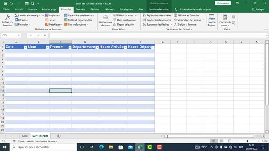The width and height of the screenshot is (269, 151).
Task: Undo the last action
Action: (11, 3)
